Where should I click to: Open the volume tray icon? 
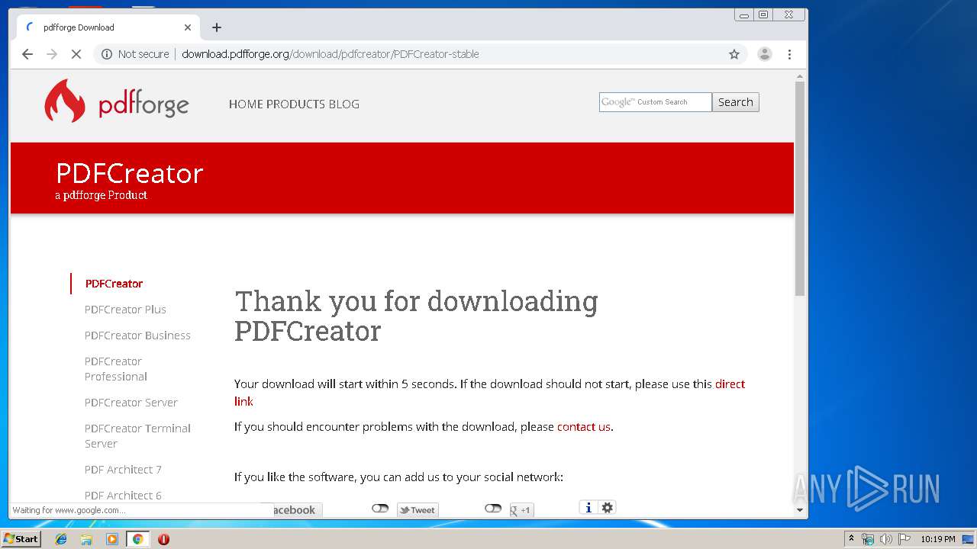(886, 539)
